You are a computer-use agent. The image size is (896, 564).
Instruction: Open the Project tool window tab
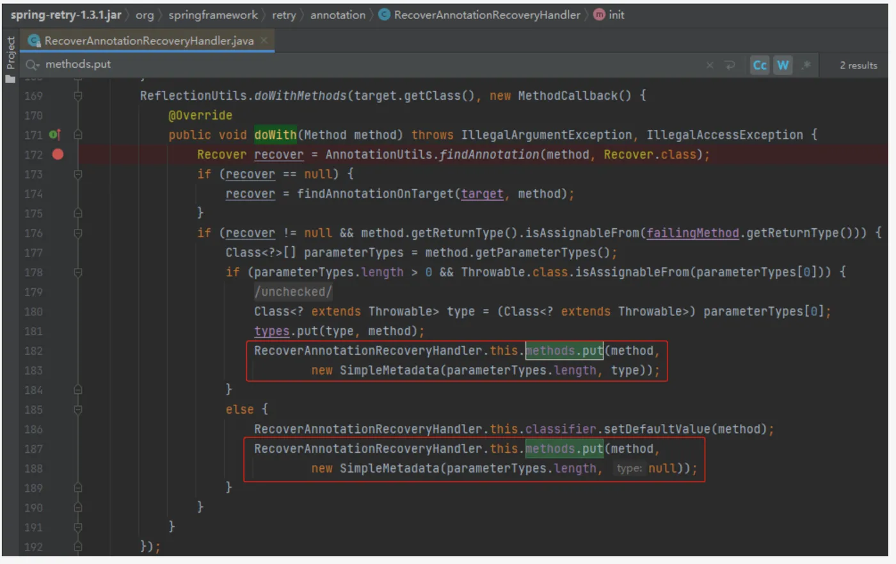click(x=10, y=52)
